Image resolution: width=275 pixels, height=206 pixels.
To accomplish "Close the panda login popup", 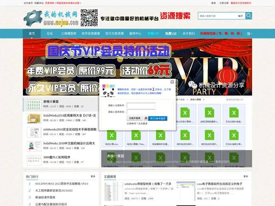I will point(172,82).
